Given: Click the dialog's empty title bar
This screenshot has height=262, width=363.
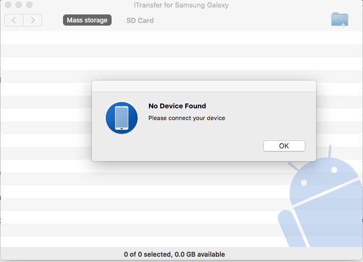Looking at the screenshot, I should click(x=204, y=86).
